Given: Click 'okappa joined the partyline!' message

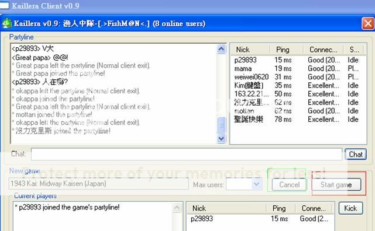Looking at the screenshot, I should [x=53, y=99].
